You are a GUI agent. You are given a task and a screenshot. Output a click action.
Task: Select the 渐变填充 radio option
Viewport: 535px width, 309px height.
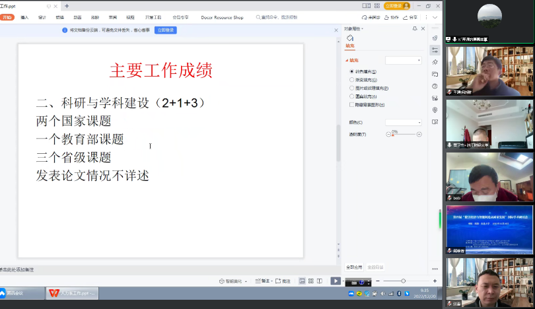(x=351, y=79)
